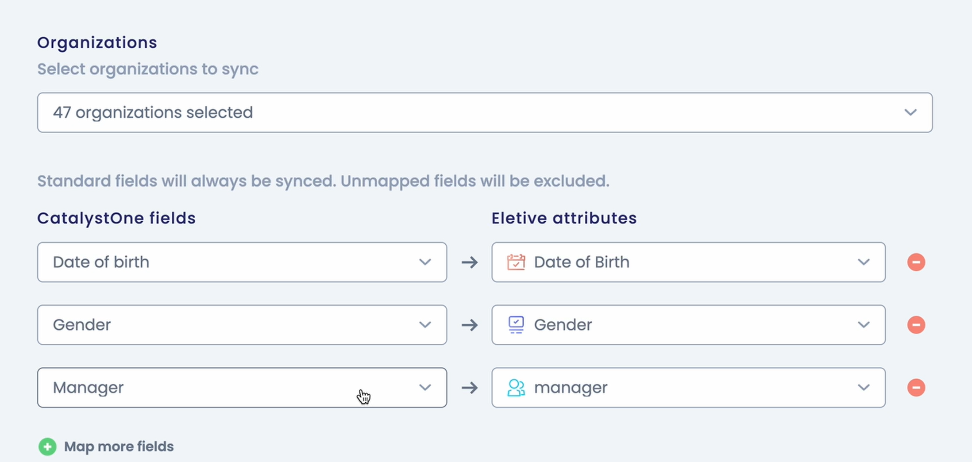Click the chevron in Gender Eletive attribute
This screenshot has height=462, width=972.
pos(864,325)
